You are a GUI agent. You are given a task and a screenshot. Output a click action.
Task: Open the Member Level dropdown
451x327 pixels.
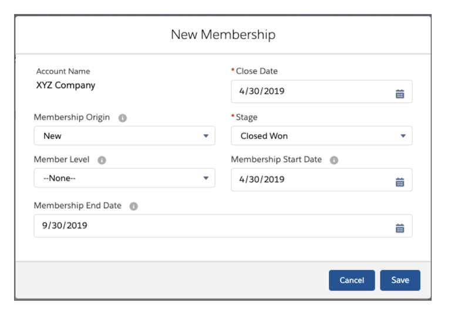[124, 178]
